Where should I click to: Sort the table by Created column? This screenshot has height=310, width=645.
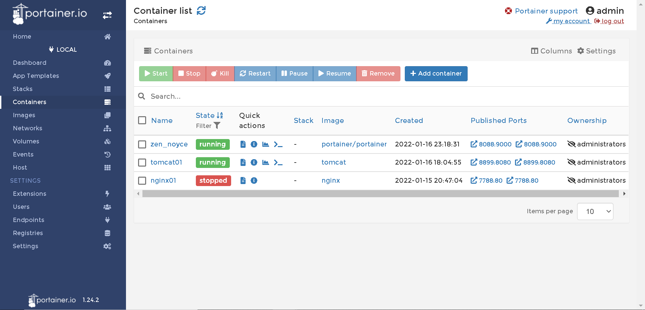(409, 121)
